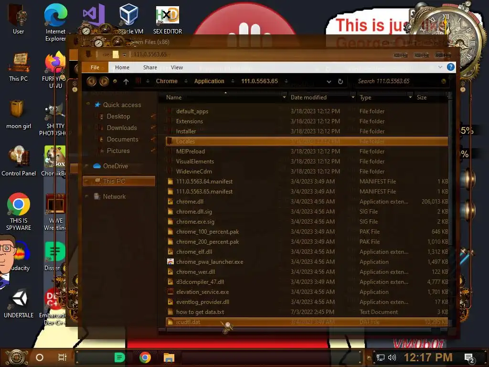Select chrome.dll file
Screen dimensions: 489x367
pos(190,202)
